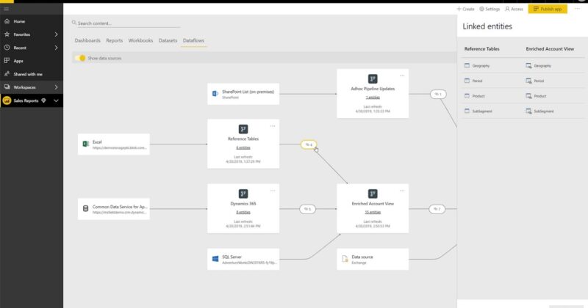Image resolution: width=588 pixels, height=308 pixels.
Task: Click the Enriched Account View dataflow icon
Action: point(373,194)
